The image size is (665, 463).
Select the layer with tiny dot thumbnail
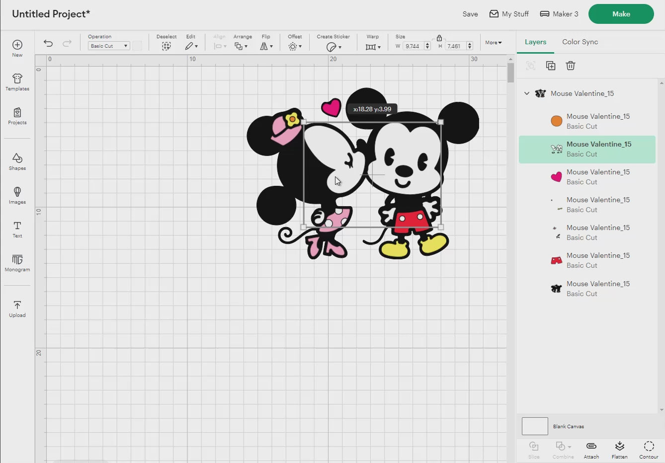point(587,205)
